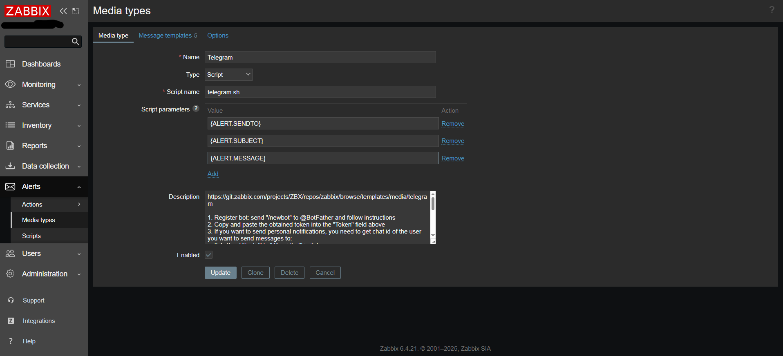Collapse the Alerts menu chevron
Screen dimensions: 783x356
click(x=79, y=187)
